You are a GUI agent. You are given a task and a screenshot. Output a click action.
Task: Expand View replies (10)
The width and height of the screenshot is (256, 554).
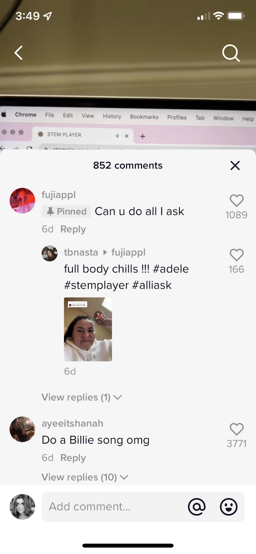[85, 477]
